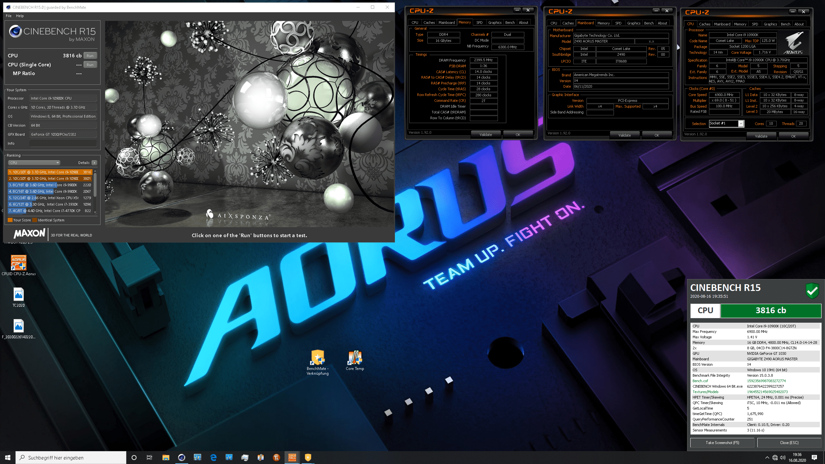Click the network status tray icon
The height and width of the screenshot is (464, 825).
point(775,458)
